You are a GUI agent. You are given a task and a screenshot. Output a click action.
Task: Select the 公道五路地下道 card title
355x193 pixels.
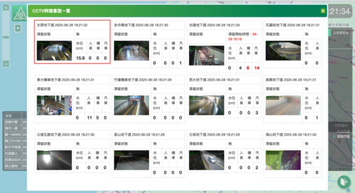click(x=65, y=135)
